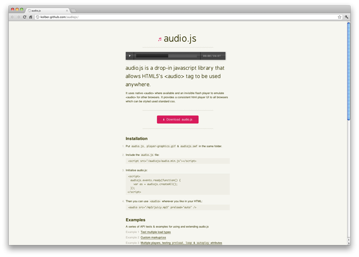Close the audio.js tab
This screenshot has width=359, height=257.
pyautogui.click(x=67, y=10)
